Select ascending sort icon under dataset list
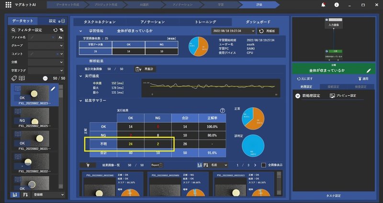The height and width of the screenshot is (203, 383). point(15,195)
